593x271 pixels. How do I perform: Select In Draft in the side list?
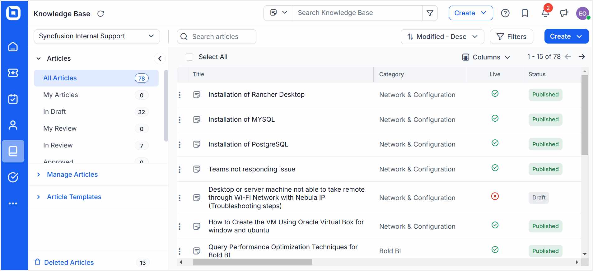pos(96,112)
